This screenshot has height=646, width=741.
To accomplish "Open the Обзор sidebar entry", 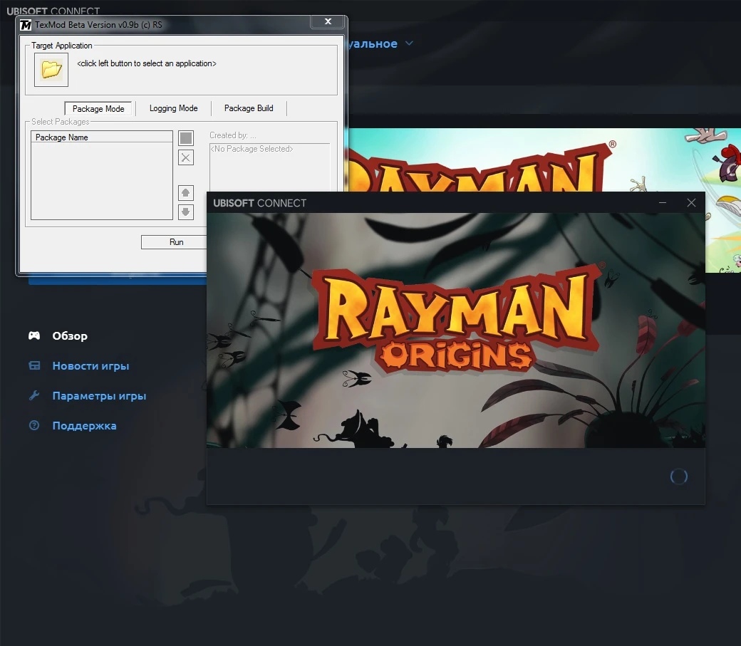I will coord(69,335).
